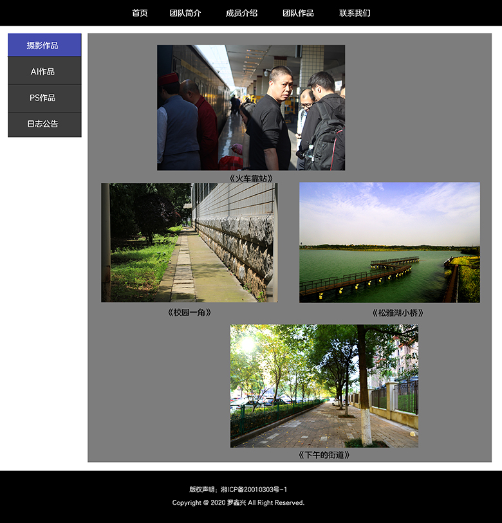Open the 首页 navigation link
The width and height of the screenshot is (502, 523).
coord(140,13)
